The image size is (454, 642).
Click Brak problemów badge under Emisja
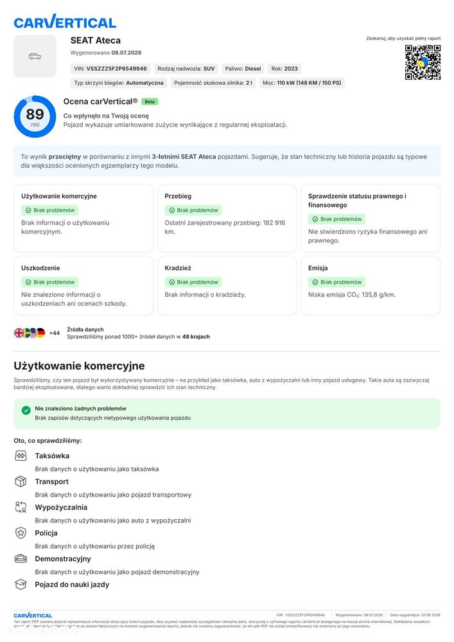pos(336,282)
